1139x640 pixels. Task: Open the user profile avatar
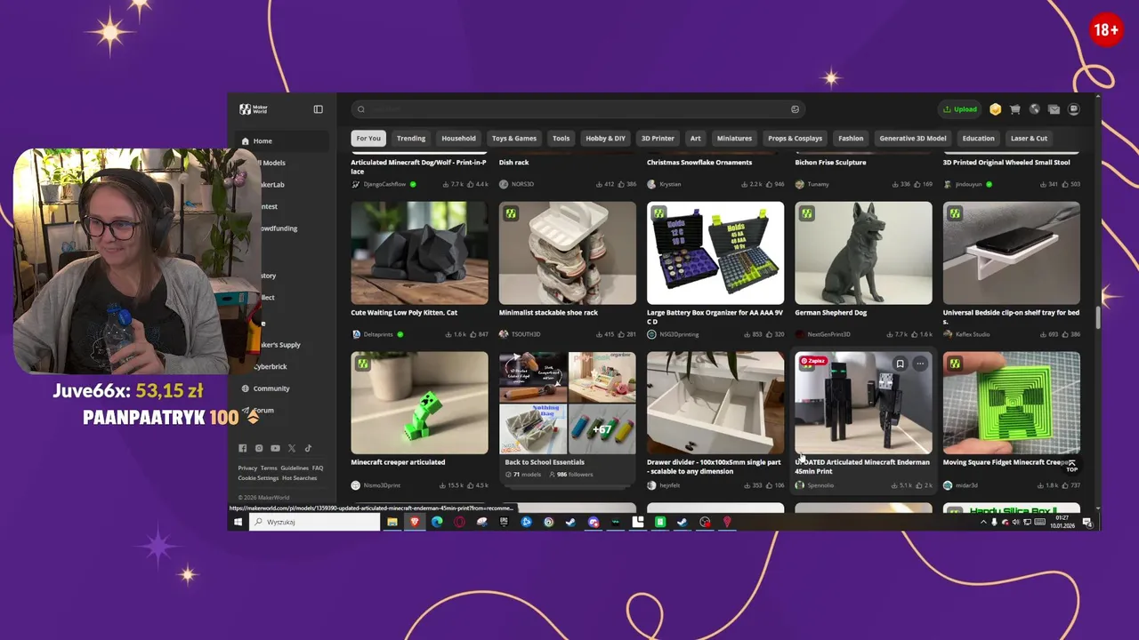[x=1073, y=109]
